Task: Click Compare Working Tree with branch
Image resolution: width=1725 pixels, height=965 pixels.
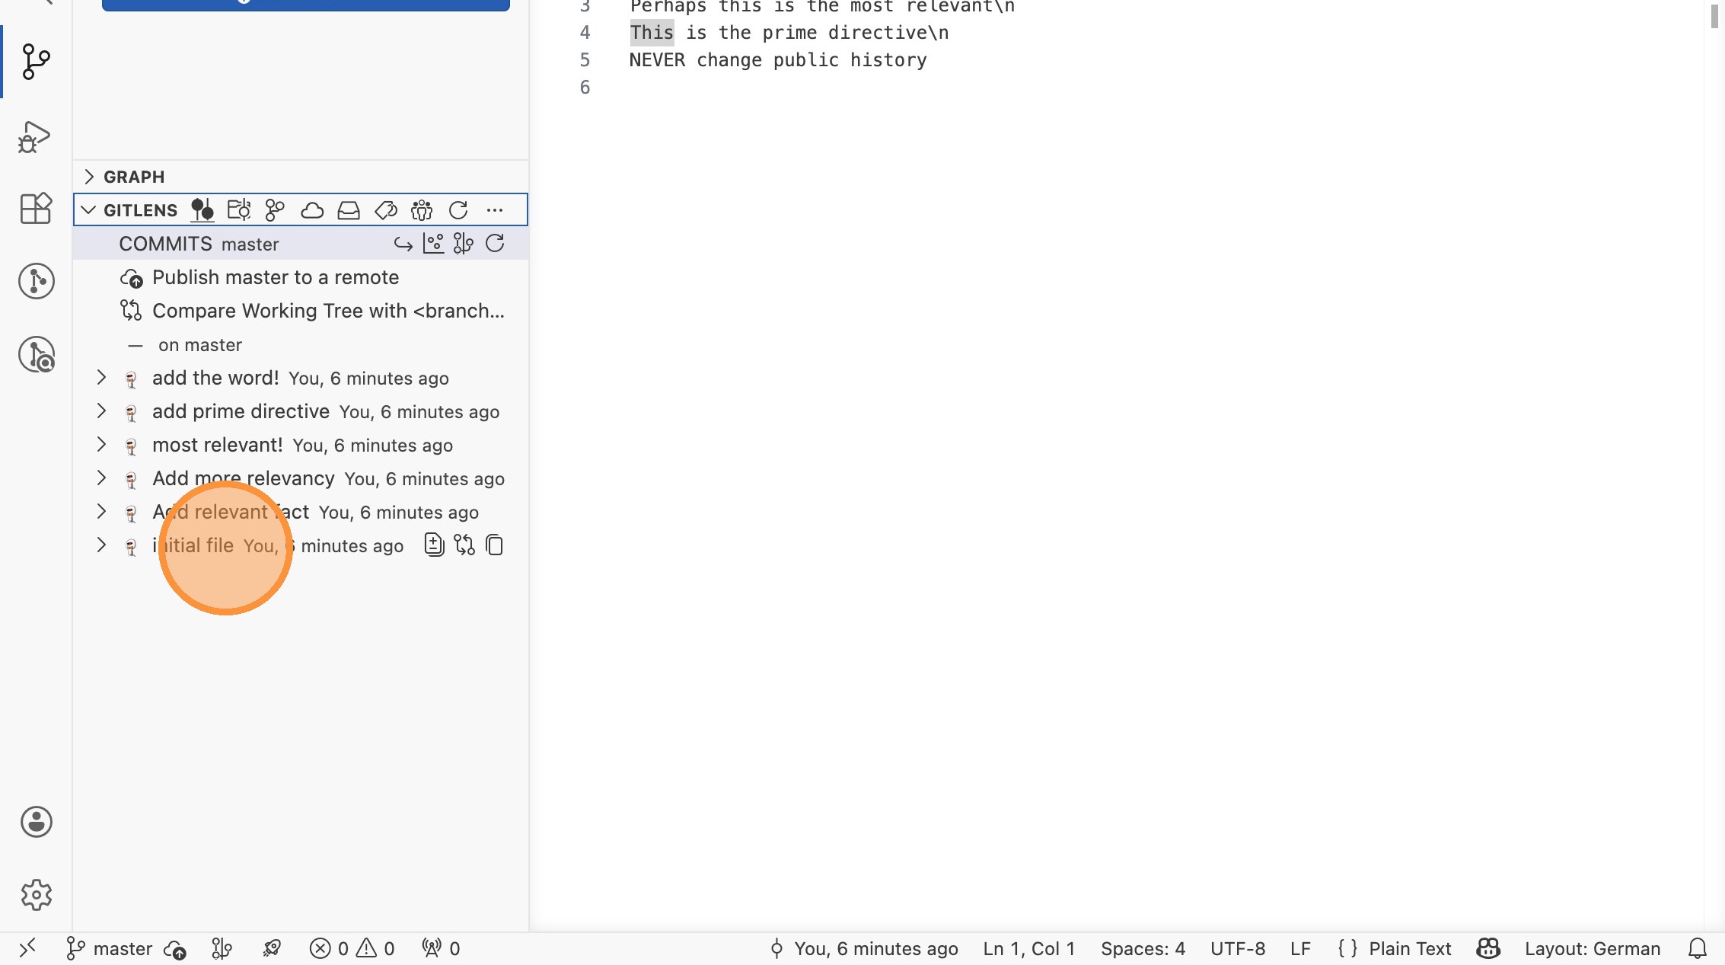Action: (x=327, y=311)
